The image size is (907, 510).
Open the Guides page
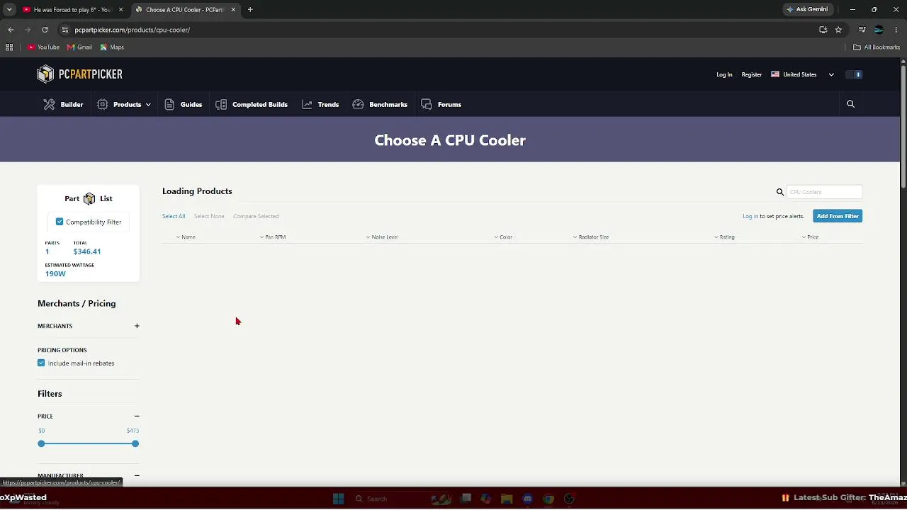click(183, 104)
